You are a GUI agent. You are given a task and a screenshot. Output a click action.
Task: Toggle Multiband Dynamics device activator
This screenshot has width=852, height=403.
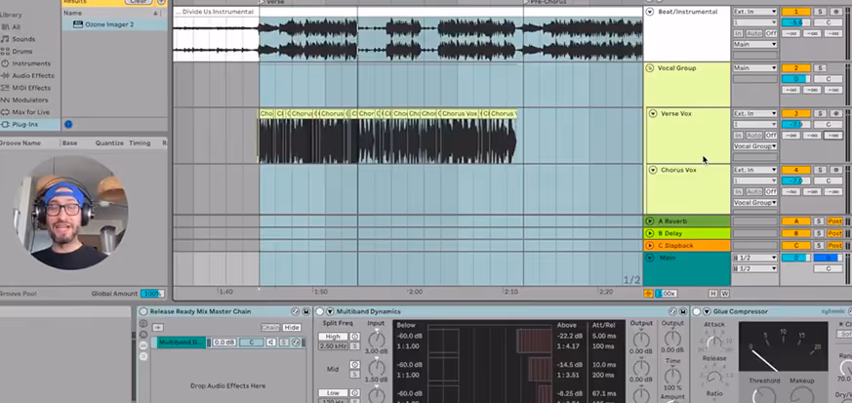(319, 311)
